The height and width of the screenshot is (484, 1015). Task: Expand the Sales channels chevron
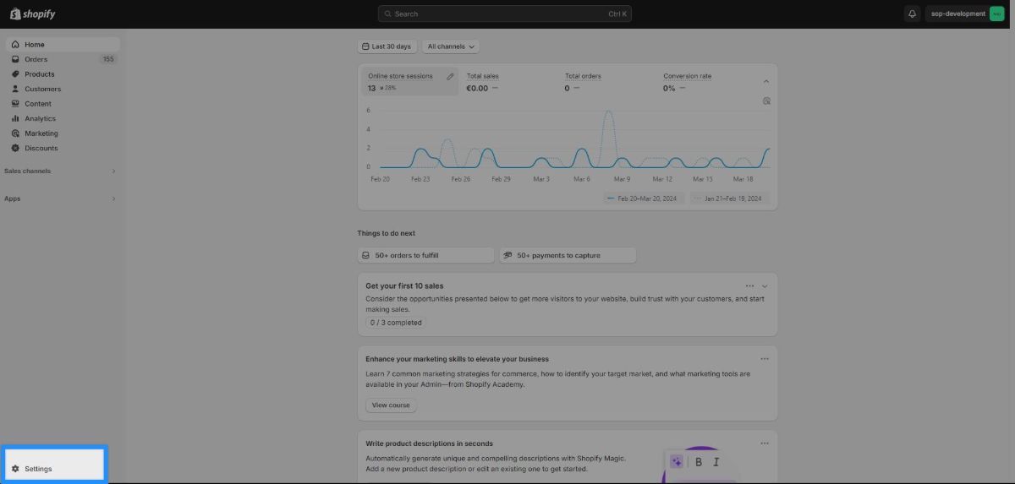[x=113, y=171]
